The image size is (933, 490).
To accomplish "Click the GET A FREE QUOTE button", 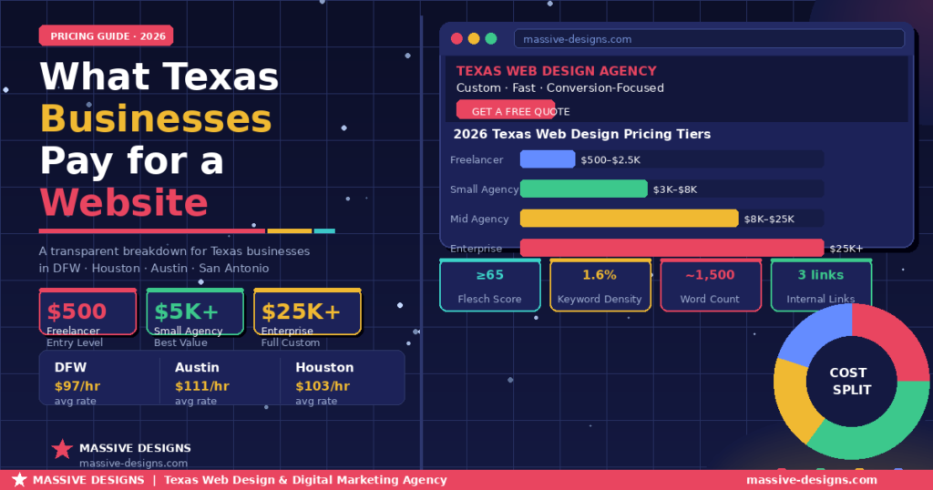I will [x=506, y=110].
